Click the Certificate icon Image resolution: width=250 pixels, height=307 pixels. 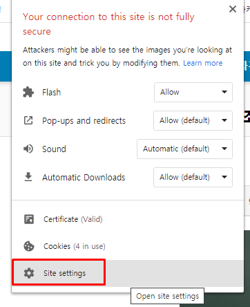tap(29, 219)
